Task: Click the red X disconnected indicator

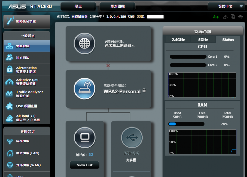Action: (x=108, y=65)
